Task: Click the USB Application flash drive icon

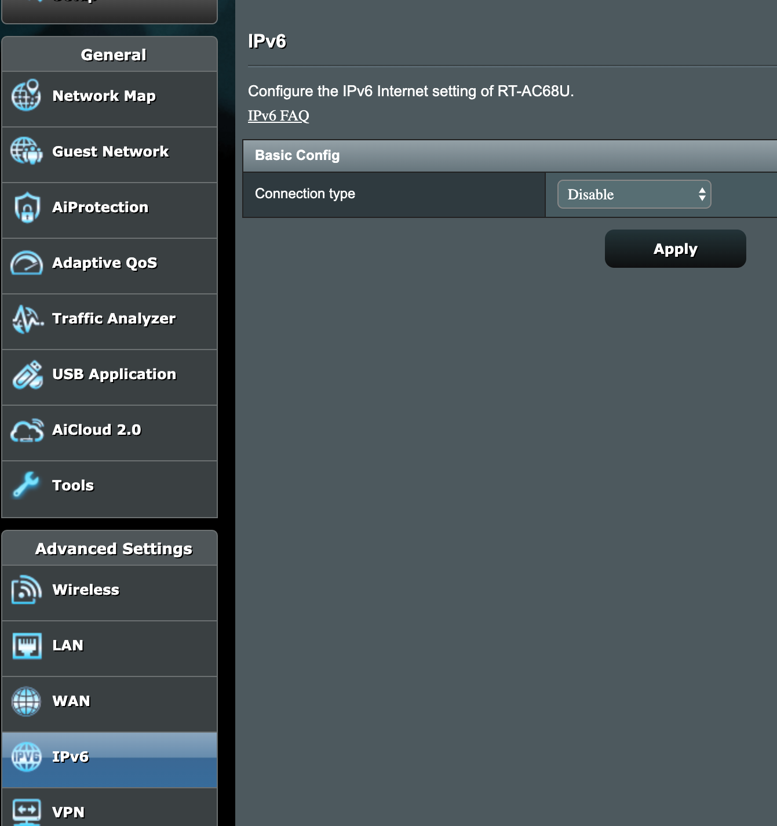Action: click(x=25, y=374)
